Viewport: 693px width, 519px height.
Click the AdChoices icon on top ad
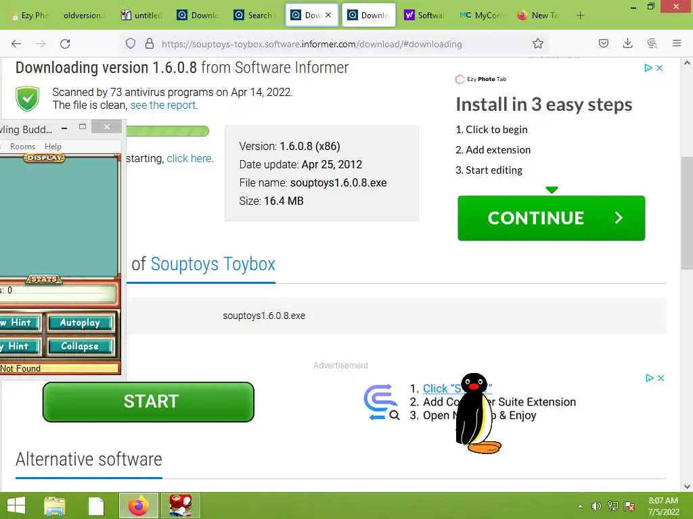coord(648,68)
